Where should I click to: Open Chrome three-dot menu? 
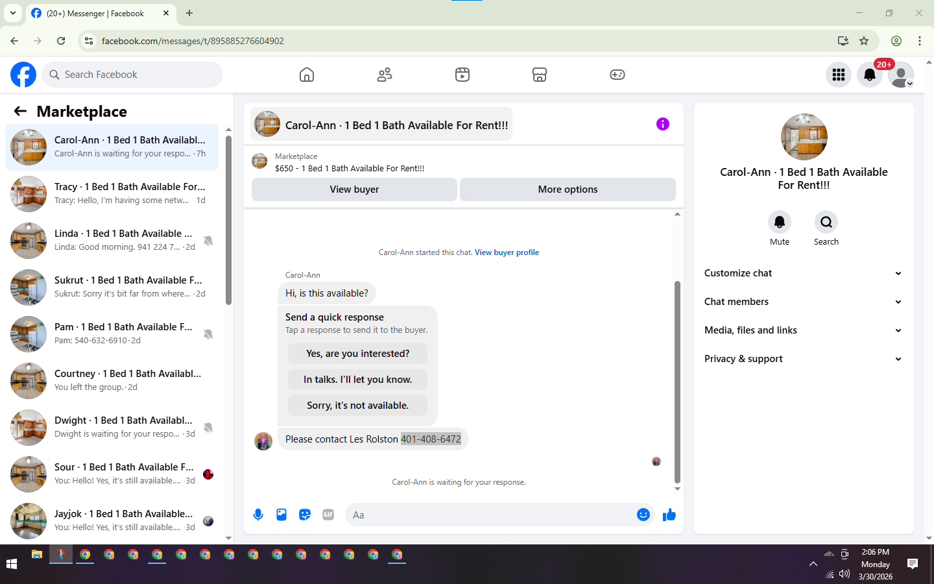coord(920,41)
